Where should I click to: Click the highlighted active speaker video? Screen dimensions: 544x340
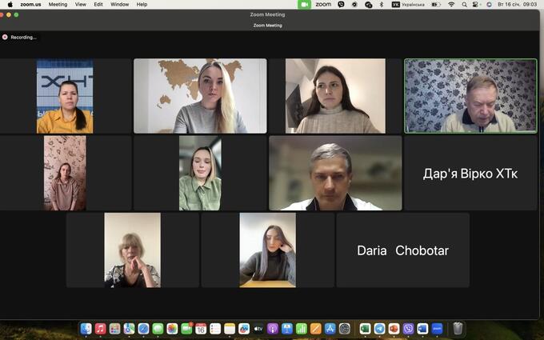(x=470, y=96)
